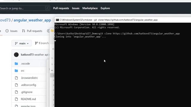
Task: Click the Issues tab circle icon
Action: pos(7,31)
